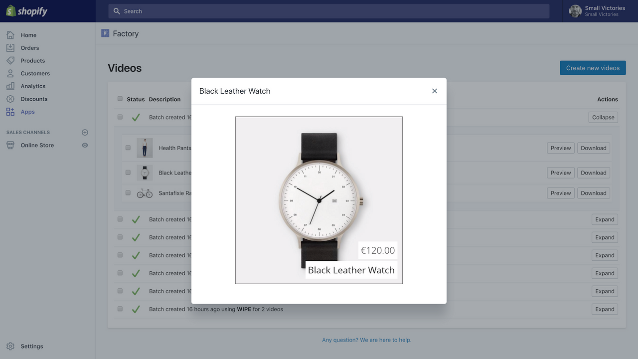638x359 pixels.
Task: Click the Search input field
Action: [x=329, y=11]
